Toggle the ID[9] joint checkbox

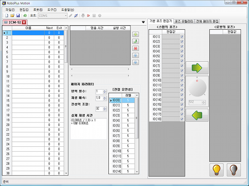(x=182, y=76)
